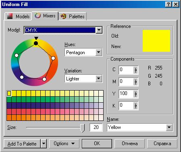Screen dimensions: 181x152
Task: Switch to the Models tab
Action: (18, 16)
